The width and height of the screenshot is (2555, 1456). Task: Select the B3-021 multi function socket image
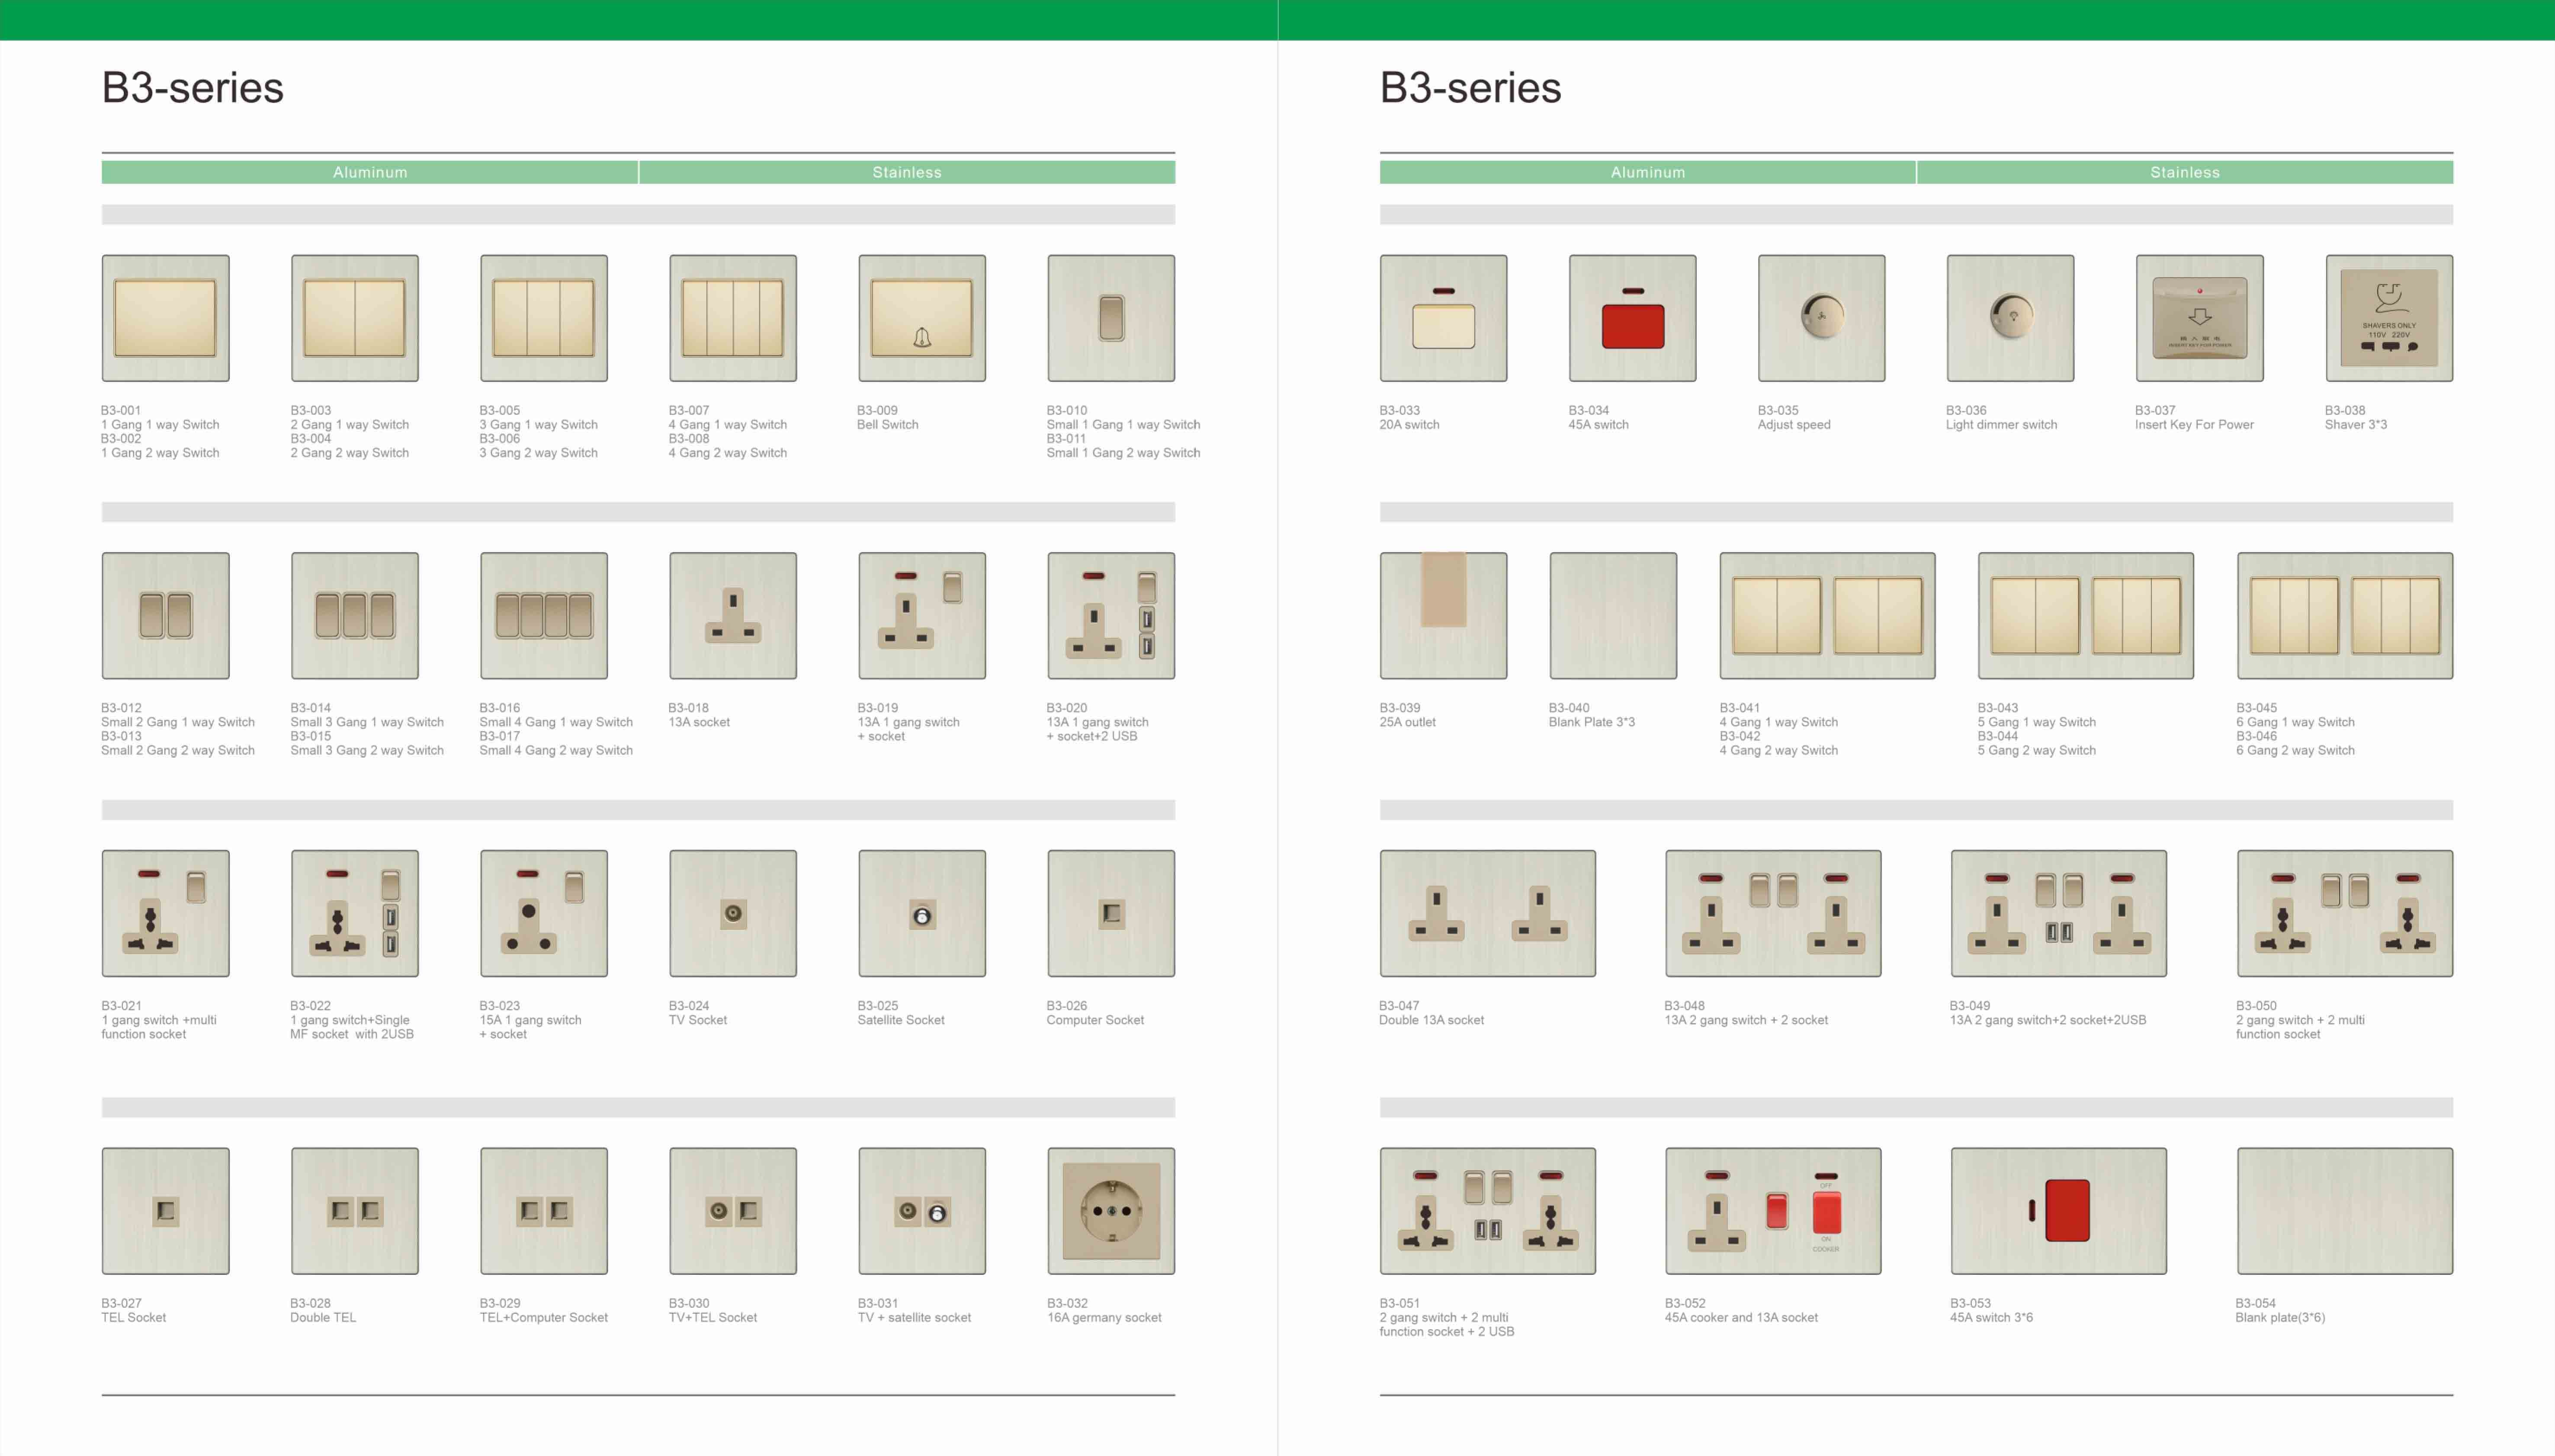click(165, 913)
